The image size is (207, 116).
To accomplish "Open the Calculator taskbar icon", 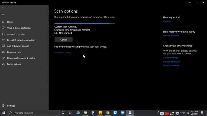I will [93, 113].
